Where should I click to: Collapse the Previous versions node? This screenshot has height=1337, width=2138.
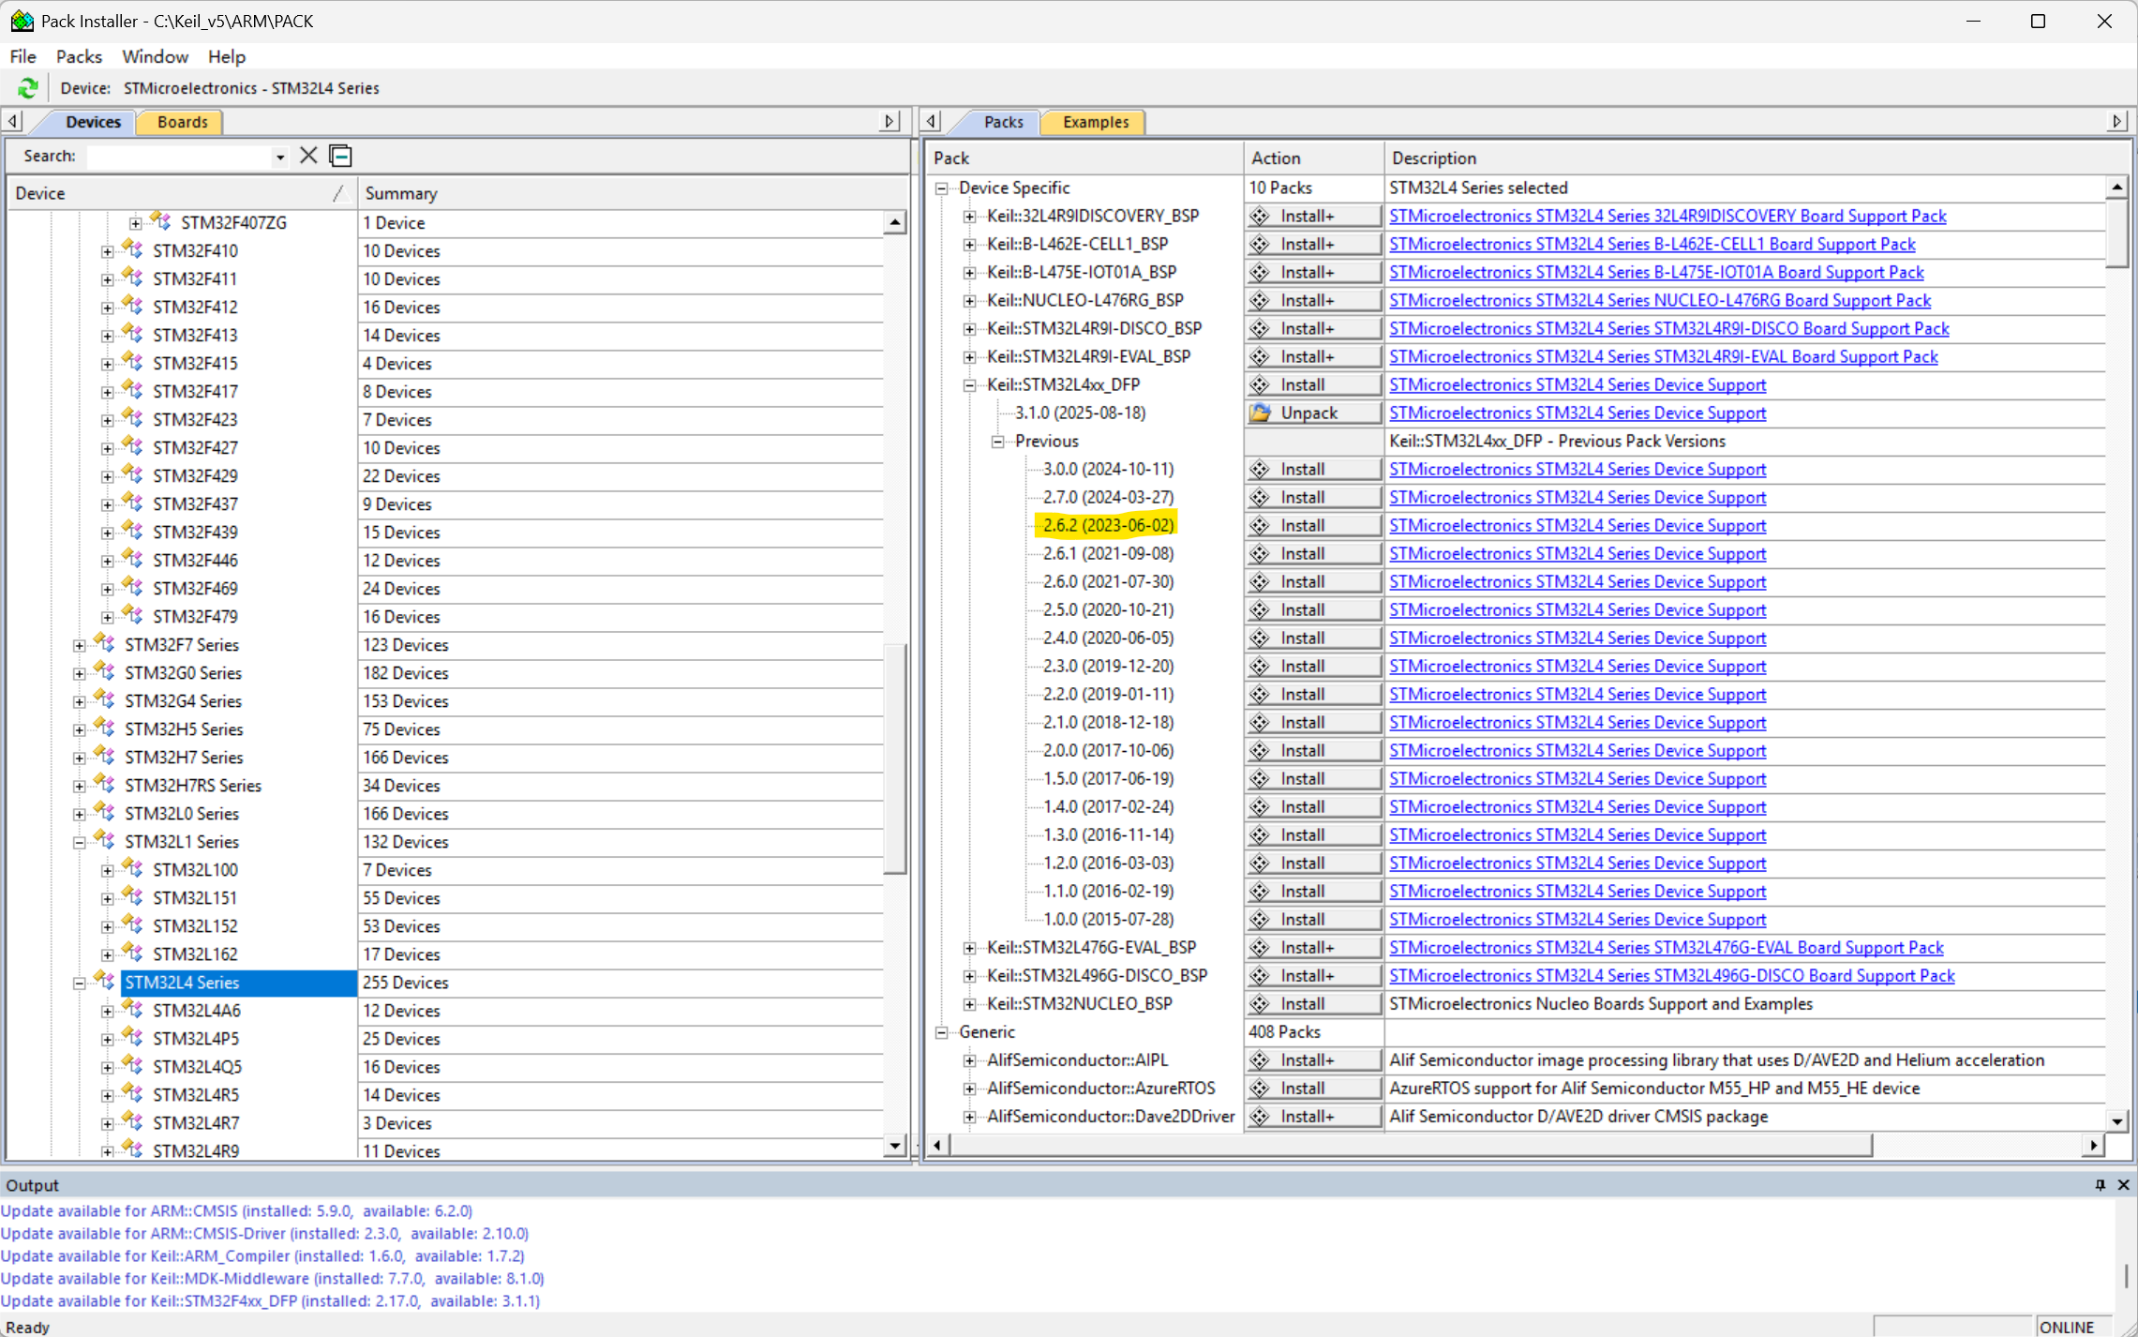pyautogui.click(x=998, y=442)
